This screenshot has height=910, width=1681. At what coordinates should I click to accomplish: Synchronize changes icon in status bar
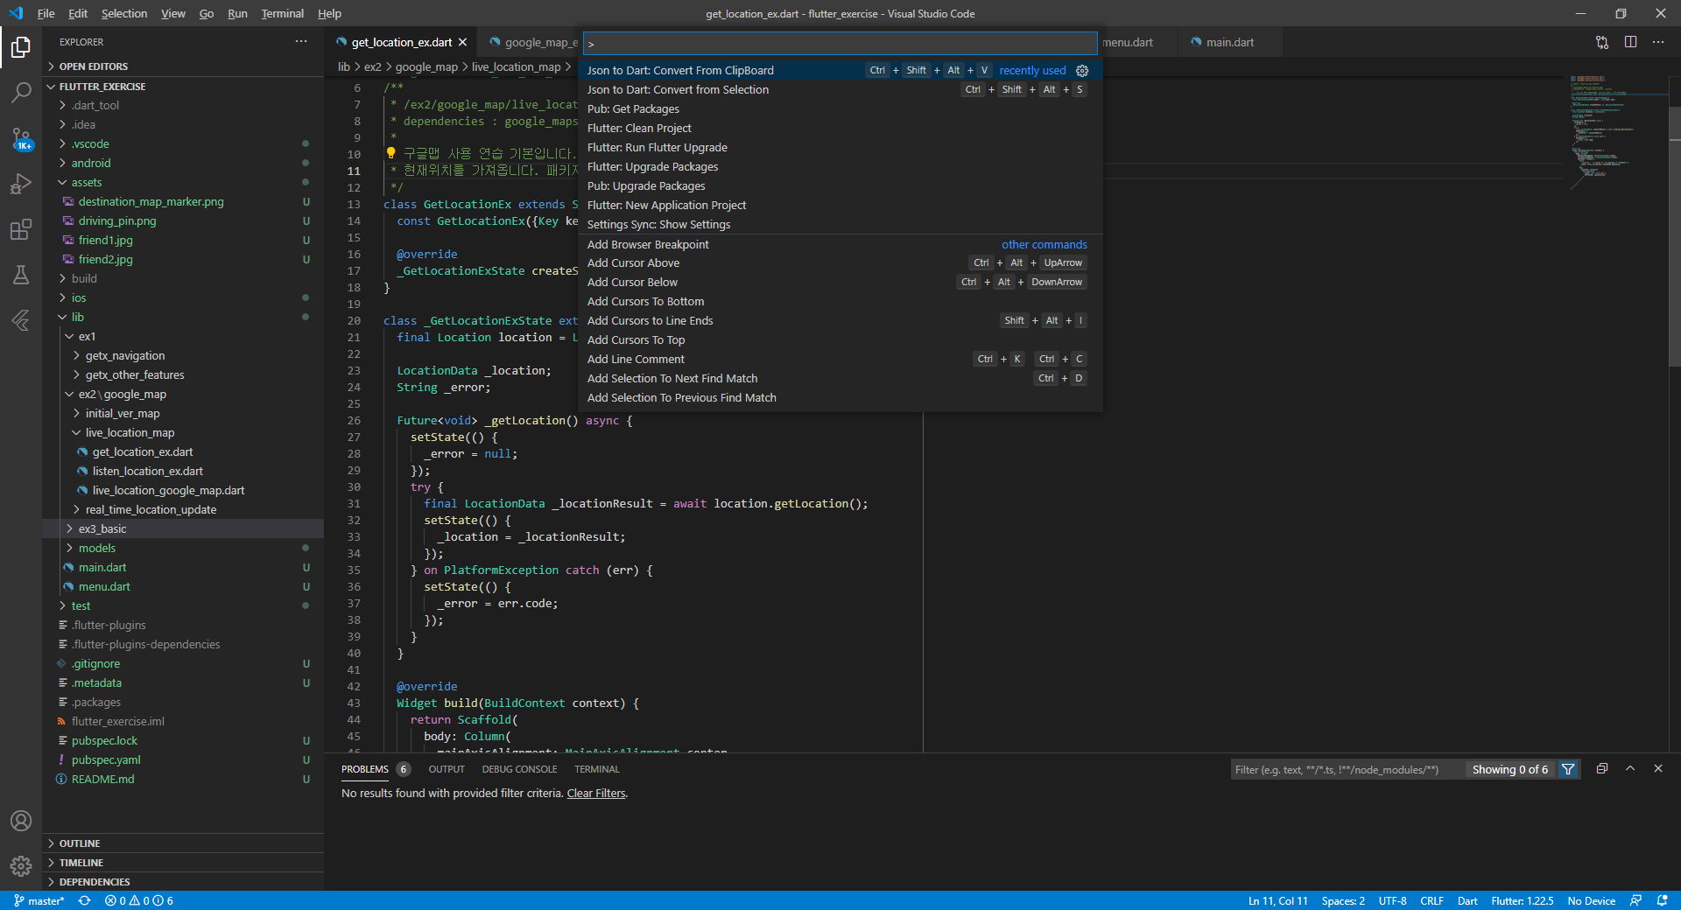click(85, 900)
